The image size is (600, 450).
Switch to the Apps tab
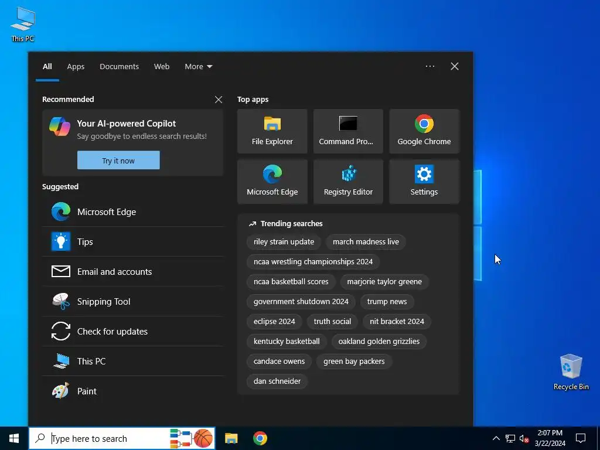click(76, 67)
